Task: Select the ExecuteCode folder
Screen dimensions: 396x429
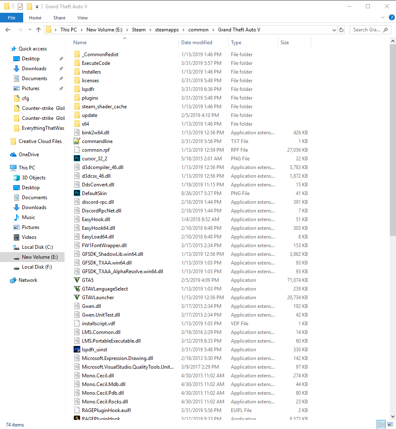Action: coord(96,63)
